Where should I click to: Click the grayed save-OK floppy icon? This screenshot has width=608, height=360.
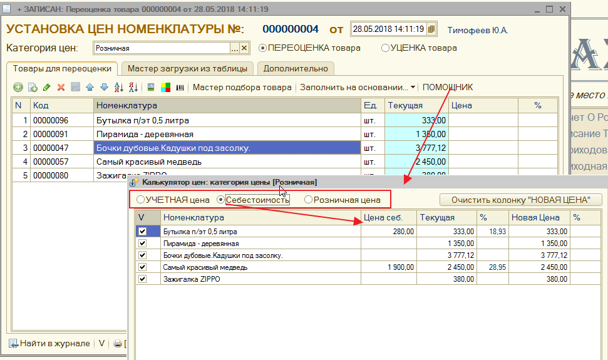click(x=76, y=87)
